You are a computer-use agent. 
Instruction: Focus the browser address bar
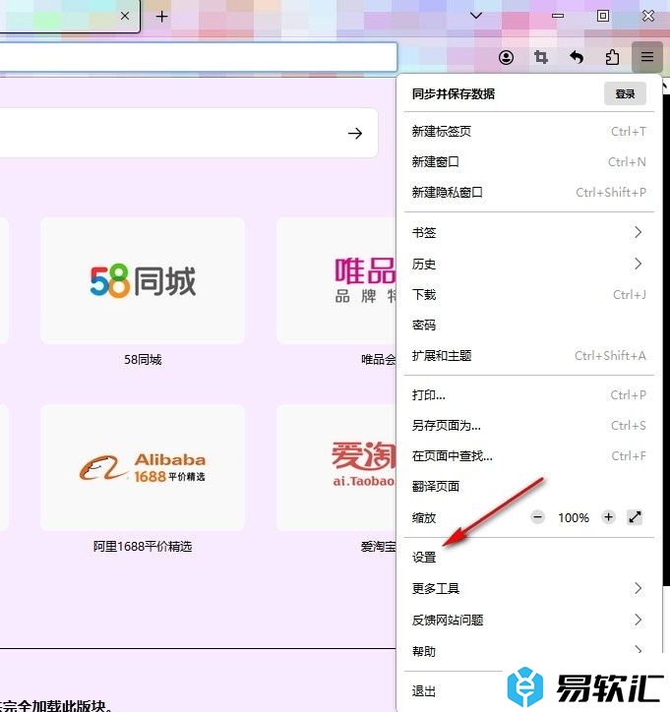point(198,57)
